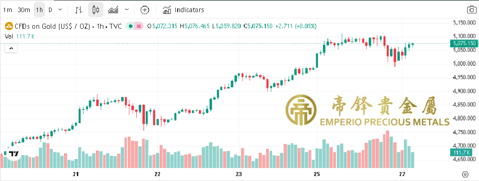Click the 5,075.150 current price label

click(x=463, y=43)
